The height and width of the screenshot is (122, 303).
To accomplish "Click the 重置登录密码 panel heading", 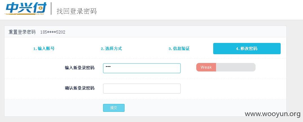I will click(22, 32).
